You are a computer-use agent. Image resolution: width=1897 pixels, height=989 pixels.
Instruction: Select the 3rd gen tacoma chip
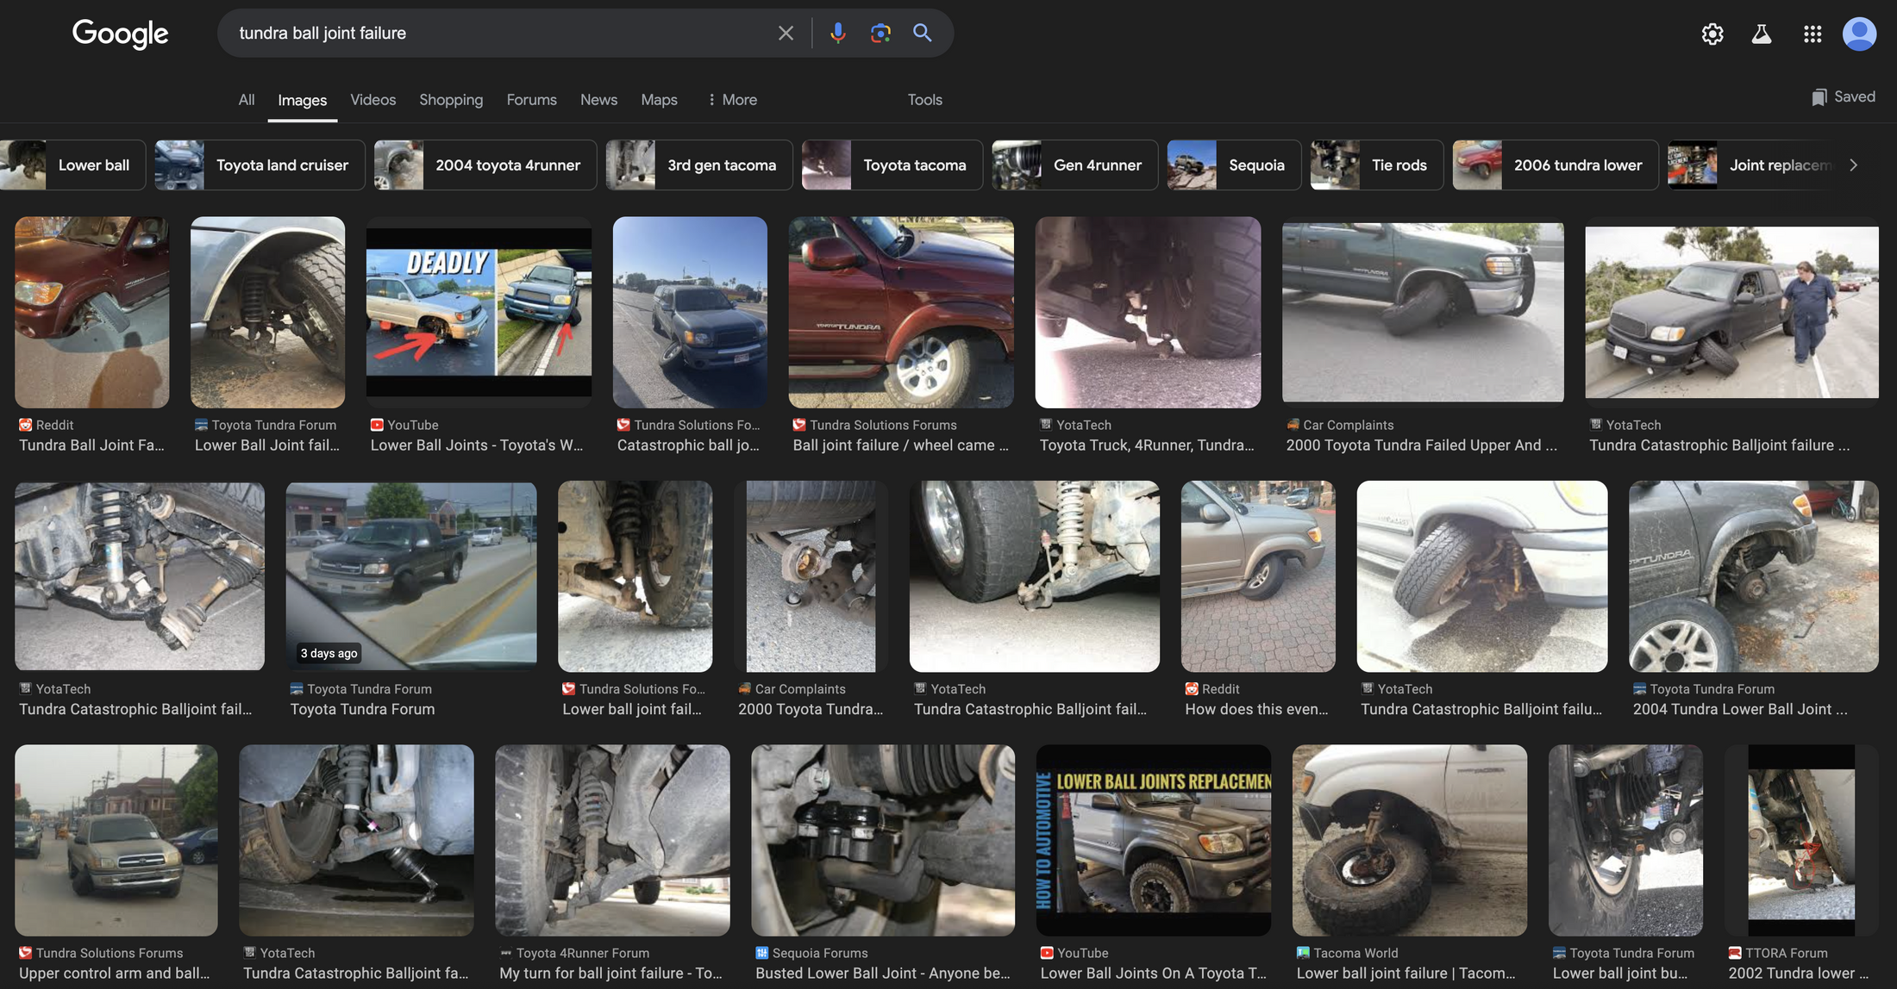click(x=699, y=165)
